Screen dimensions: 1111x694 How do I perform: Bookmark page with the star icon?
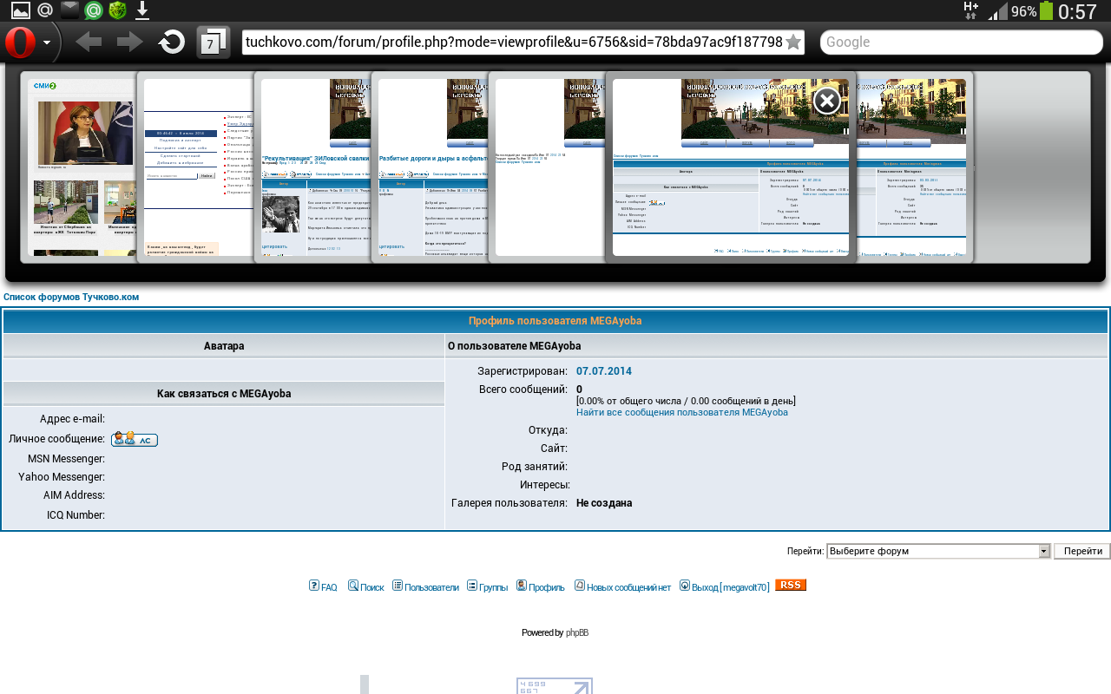click(x=793, y=42)
